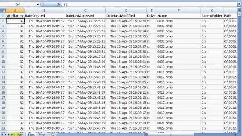Select column A header
242x136 pixels.
click(x=15, y=11)
